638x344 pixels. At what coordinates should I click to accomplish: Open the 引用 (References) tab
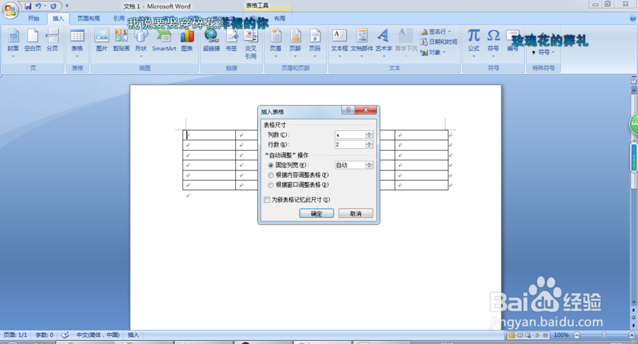119,19
